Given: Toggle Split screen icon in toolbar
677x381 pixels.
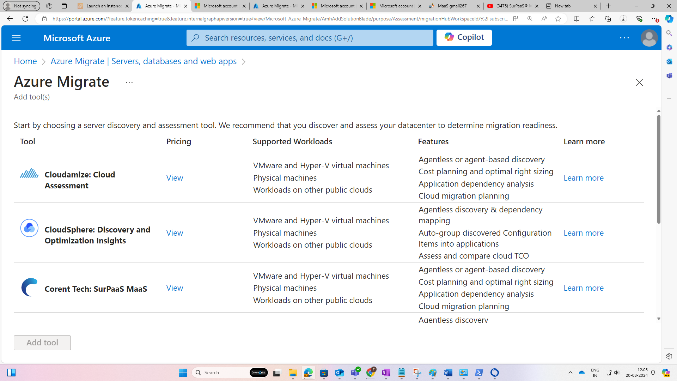Looking at the screenshot, I should [577, 19].
